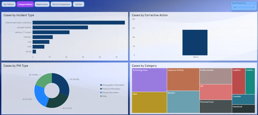This screenshot has width=258, height=115.
Task: Open the Date Range Filter dropdown
Action: tap(244, 7)
